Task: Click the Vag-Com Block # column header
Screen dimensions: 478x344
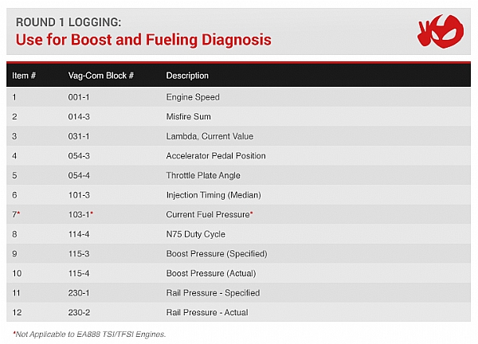Action: [x=101, y=76]
